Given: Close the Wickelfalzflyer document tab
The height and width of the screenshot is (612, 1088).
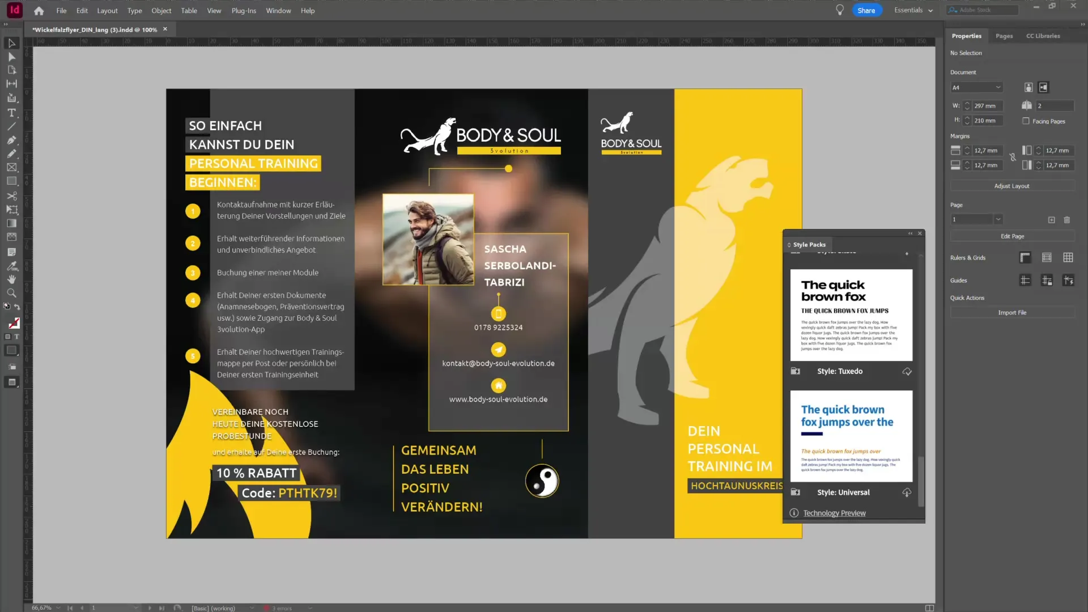Looking at the screenshot, I should [165, 29].
